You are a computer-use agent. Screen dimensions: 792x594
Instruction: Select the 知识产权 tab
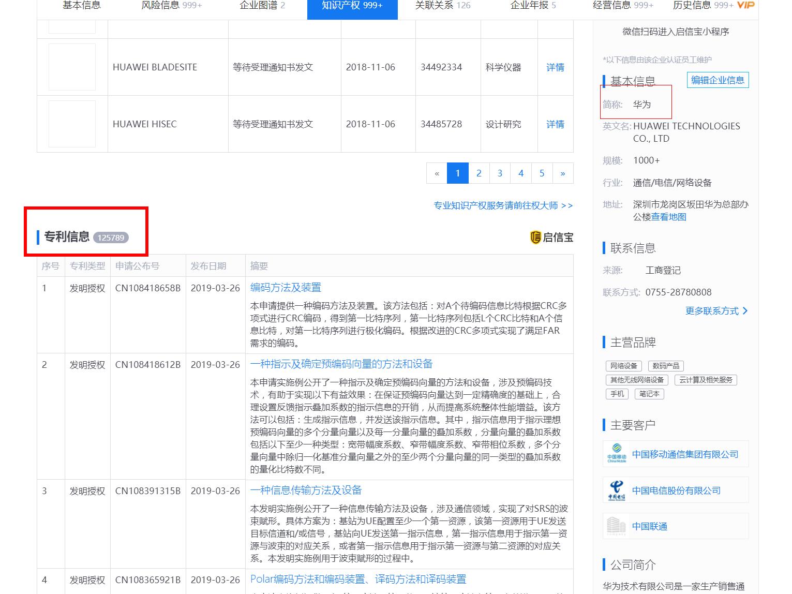(352, 6)
